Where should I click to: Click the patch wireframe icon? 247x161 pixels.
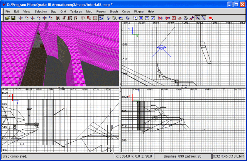(x=179, y=18)
